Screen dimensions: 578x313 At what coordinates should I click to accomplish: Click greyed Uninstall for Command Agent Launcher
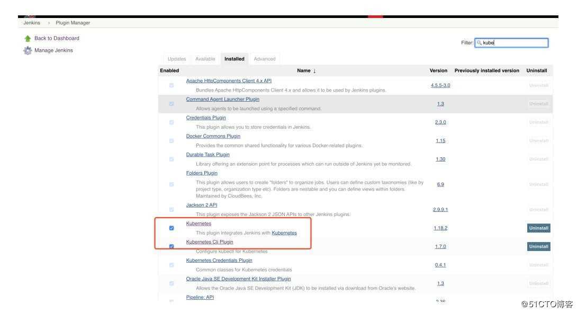tap(538, 104)
